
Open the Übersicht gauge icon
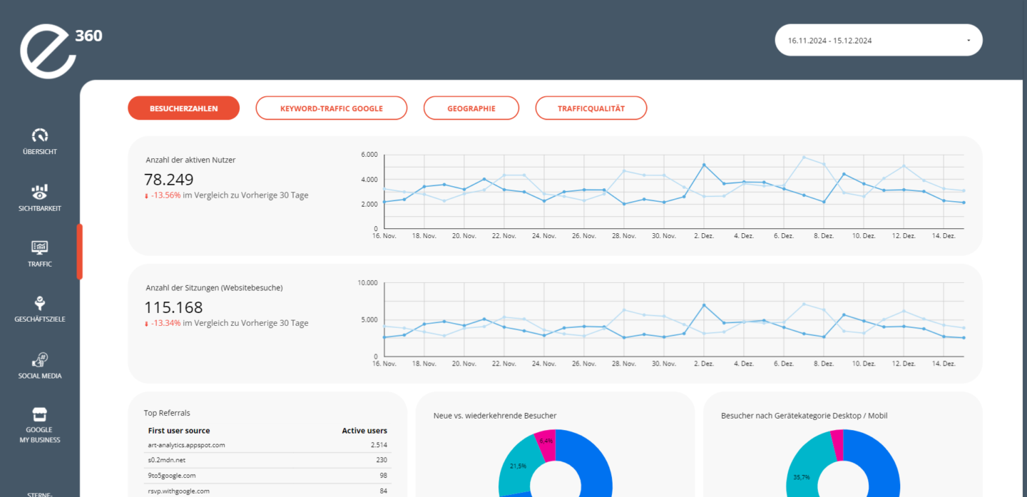(x=40, y=135)
